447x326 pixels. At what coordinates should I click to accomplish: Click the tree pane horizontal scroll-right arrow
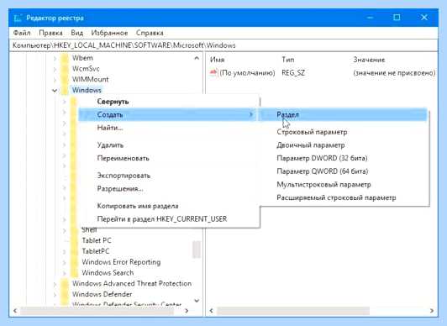click(187, 311)
